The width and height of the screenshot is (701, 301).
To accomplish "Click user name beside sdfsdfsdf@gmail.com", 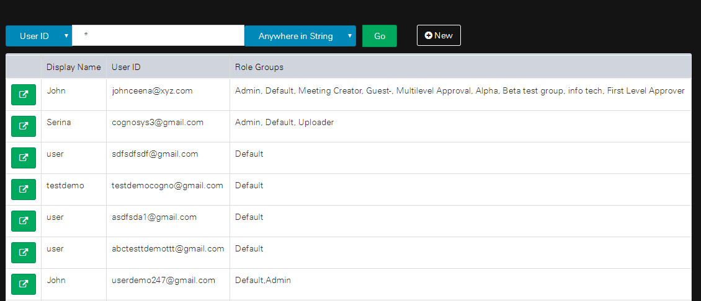I will [x=55, y=154].
